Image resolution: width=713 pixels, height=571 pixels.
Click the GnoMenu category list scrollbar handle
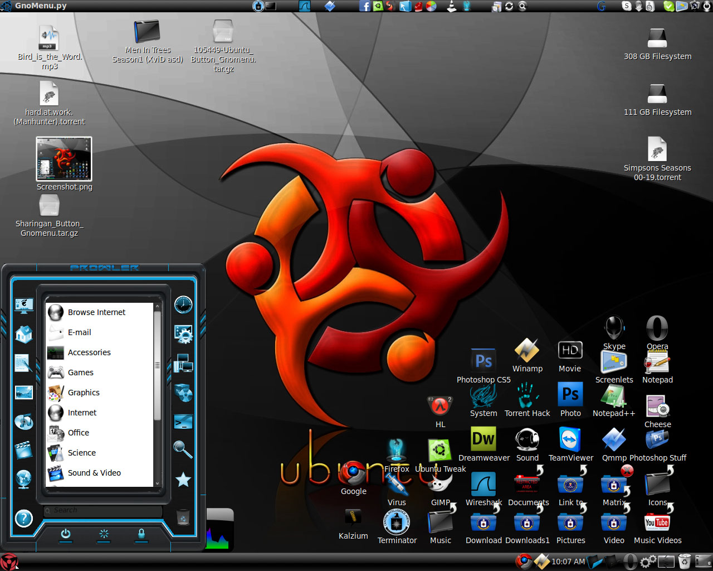tap(157, 365)
